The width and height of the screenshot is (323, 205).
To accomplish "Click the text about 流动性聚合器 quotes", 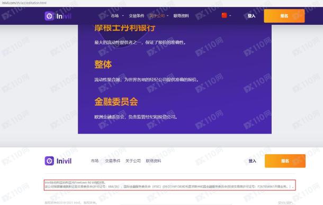I will point(147,80).
